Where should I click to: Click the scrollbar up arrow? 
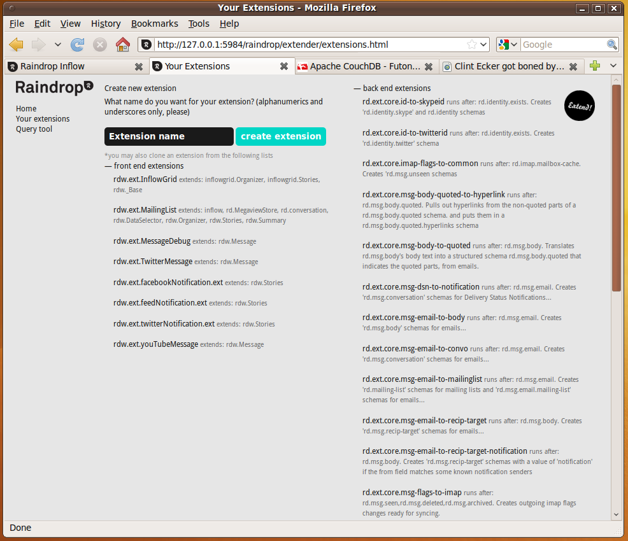617,80
